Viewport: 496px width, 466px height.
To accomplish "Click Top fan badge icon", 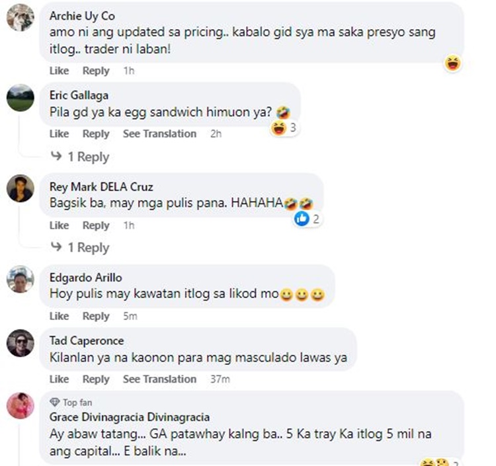I will [55, 403].
